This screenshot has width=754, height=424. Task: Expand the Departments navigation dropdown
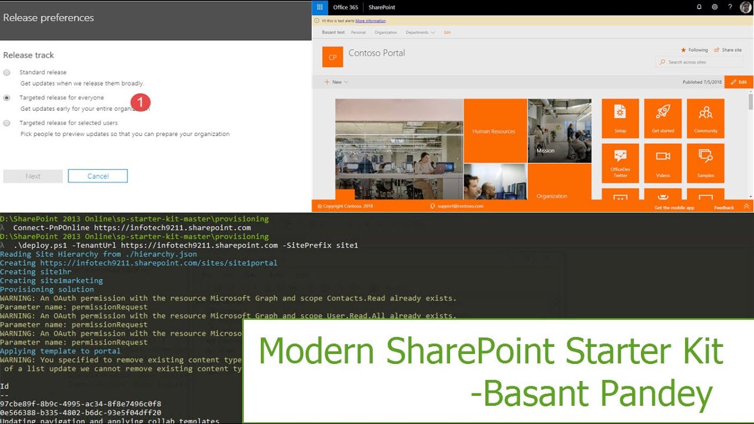coord(420,32)
